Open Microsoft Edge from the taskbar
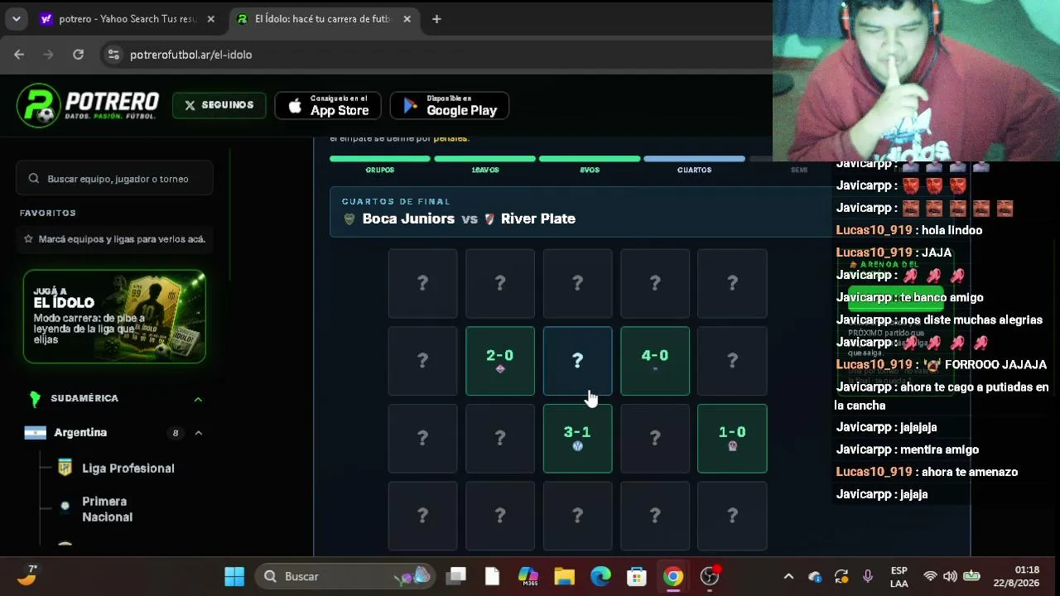 pyautogui.click(x=600, y=576)
